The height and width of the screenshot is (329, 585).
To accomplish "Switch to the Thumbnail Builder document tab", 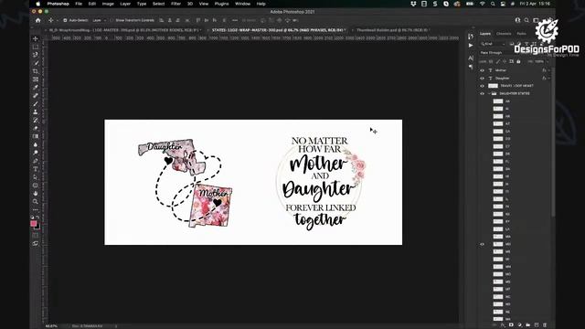I will 392,30.
